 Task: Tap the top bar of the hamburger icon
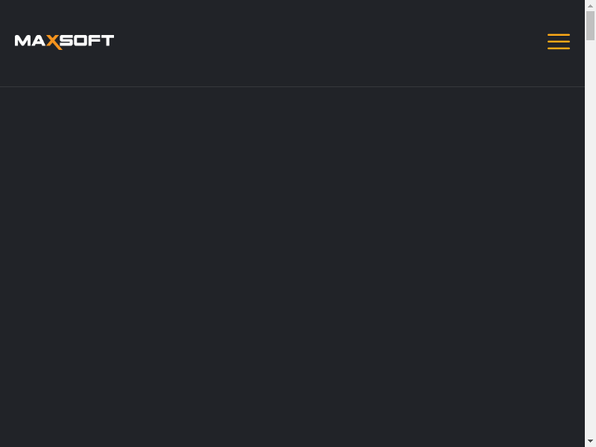pos(559,35)
